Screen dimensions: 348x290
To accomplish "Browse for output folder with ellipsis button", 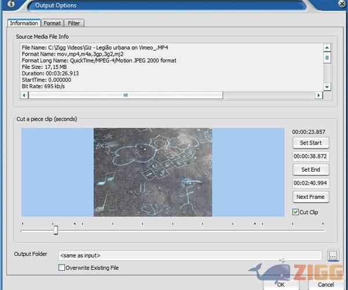I will pyautogui.click(x=333, y=255).
